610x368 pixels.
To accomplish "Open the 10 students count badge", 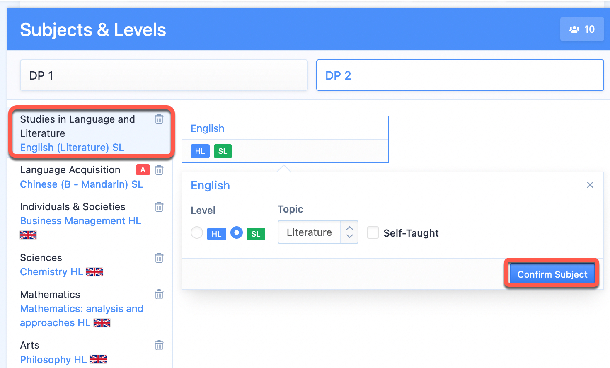I will coord(582,29).
